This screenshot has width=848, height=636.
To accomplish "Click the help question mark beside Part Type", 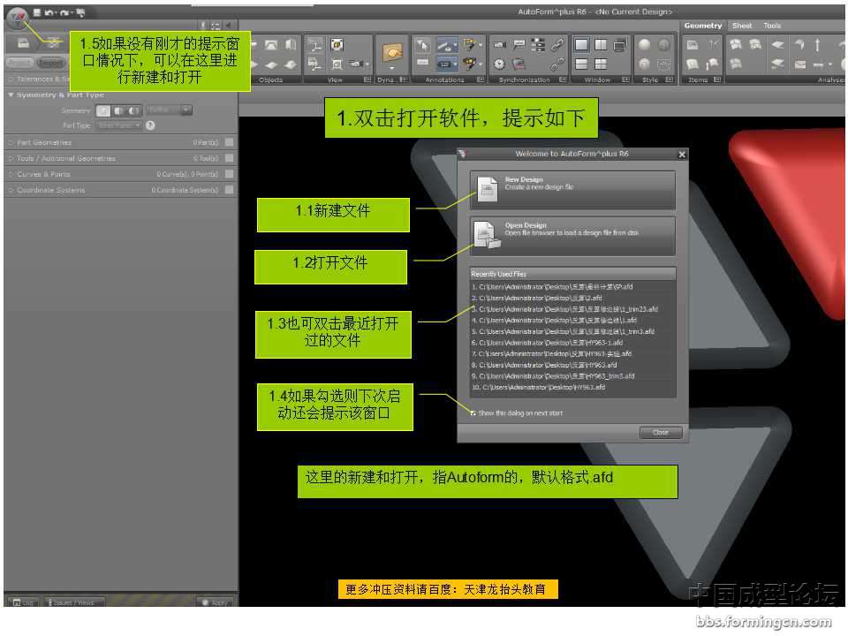I will [x=150, y=125].
